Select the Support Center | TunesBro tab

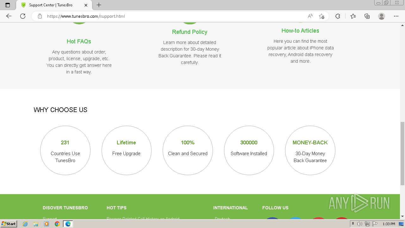(x=54, y=5)
